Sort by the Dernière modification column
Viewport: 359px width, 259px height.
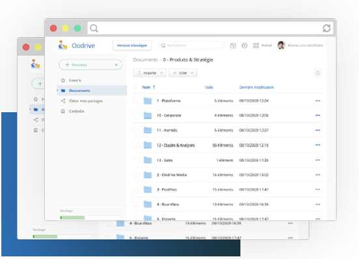pos(257,87)
